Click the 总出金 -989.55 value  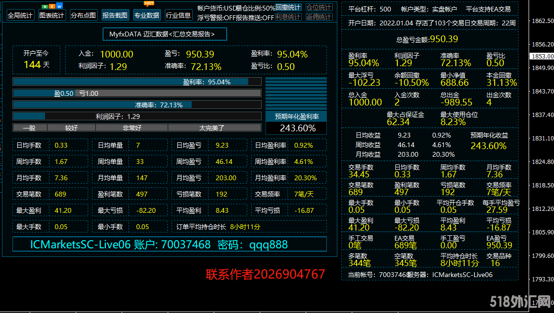pyautogui.click(x=456, y=103)
